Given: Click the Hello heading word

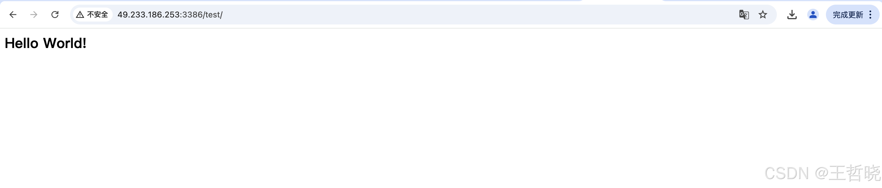Looking at the screenshot, I should [x=22, y=43].
